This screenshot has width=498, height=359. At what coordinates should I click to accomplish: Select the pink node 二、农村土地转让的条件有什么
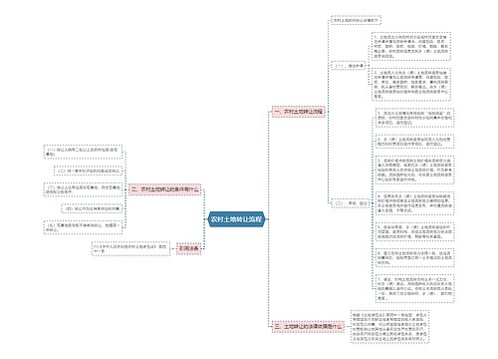point(164,189)
